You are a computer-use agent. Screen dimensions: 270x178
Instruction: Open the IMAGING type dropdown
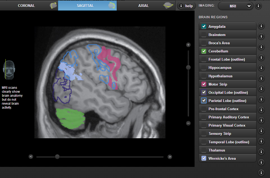[236, 6]
